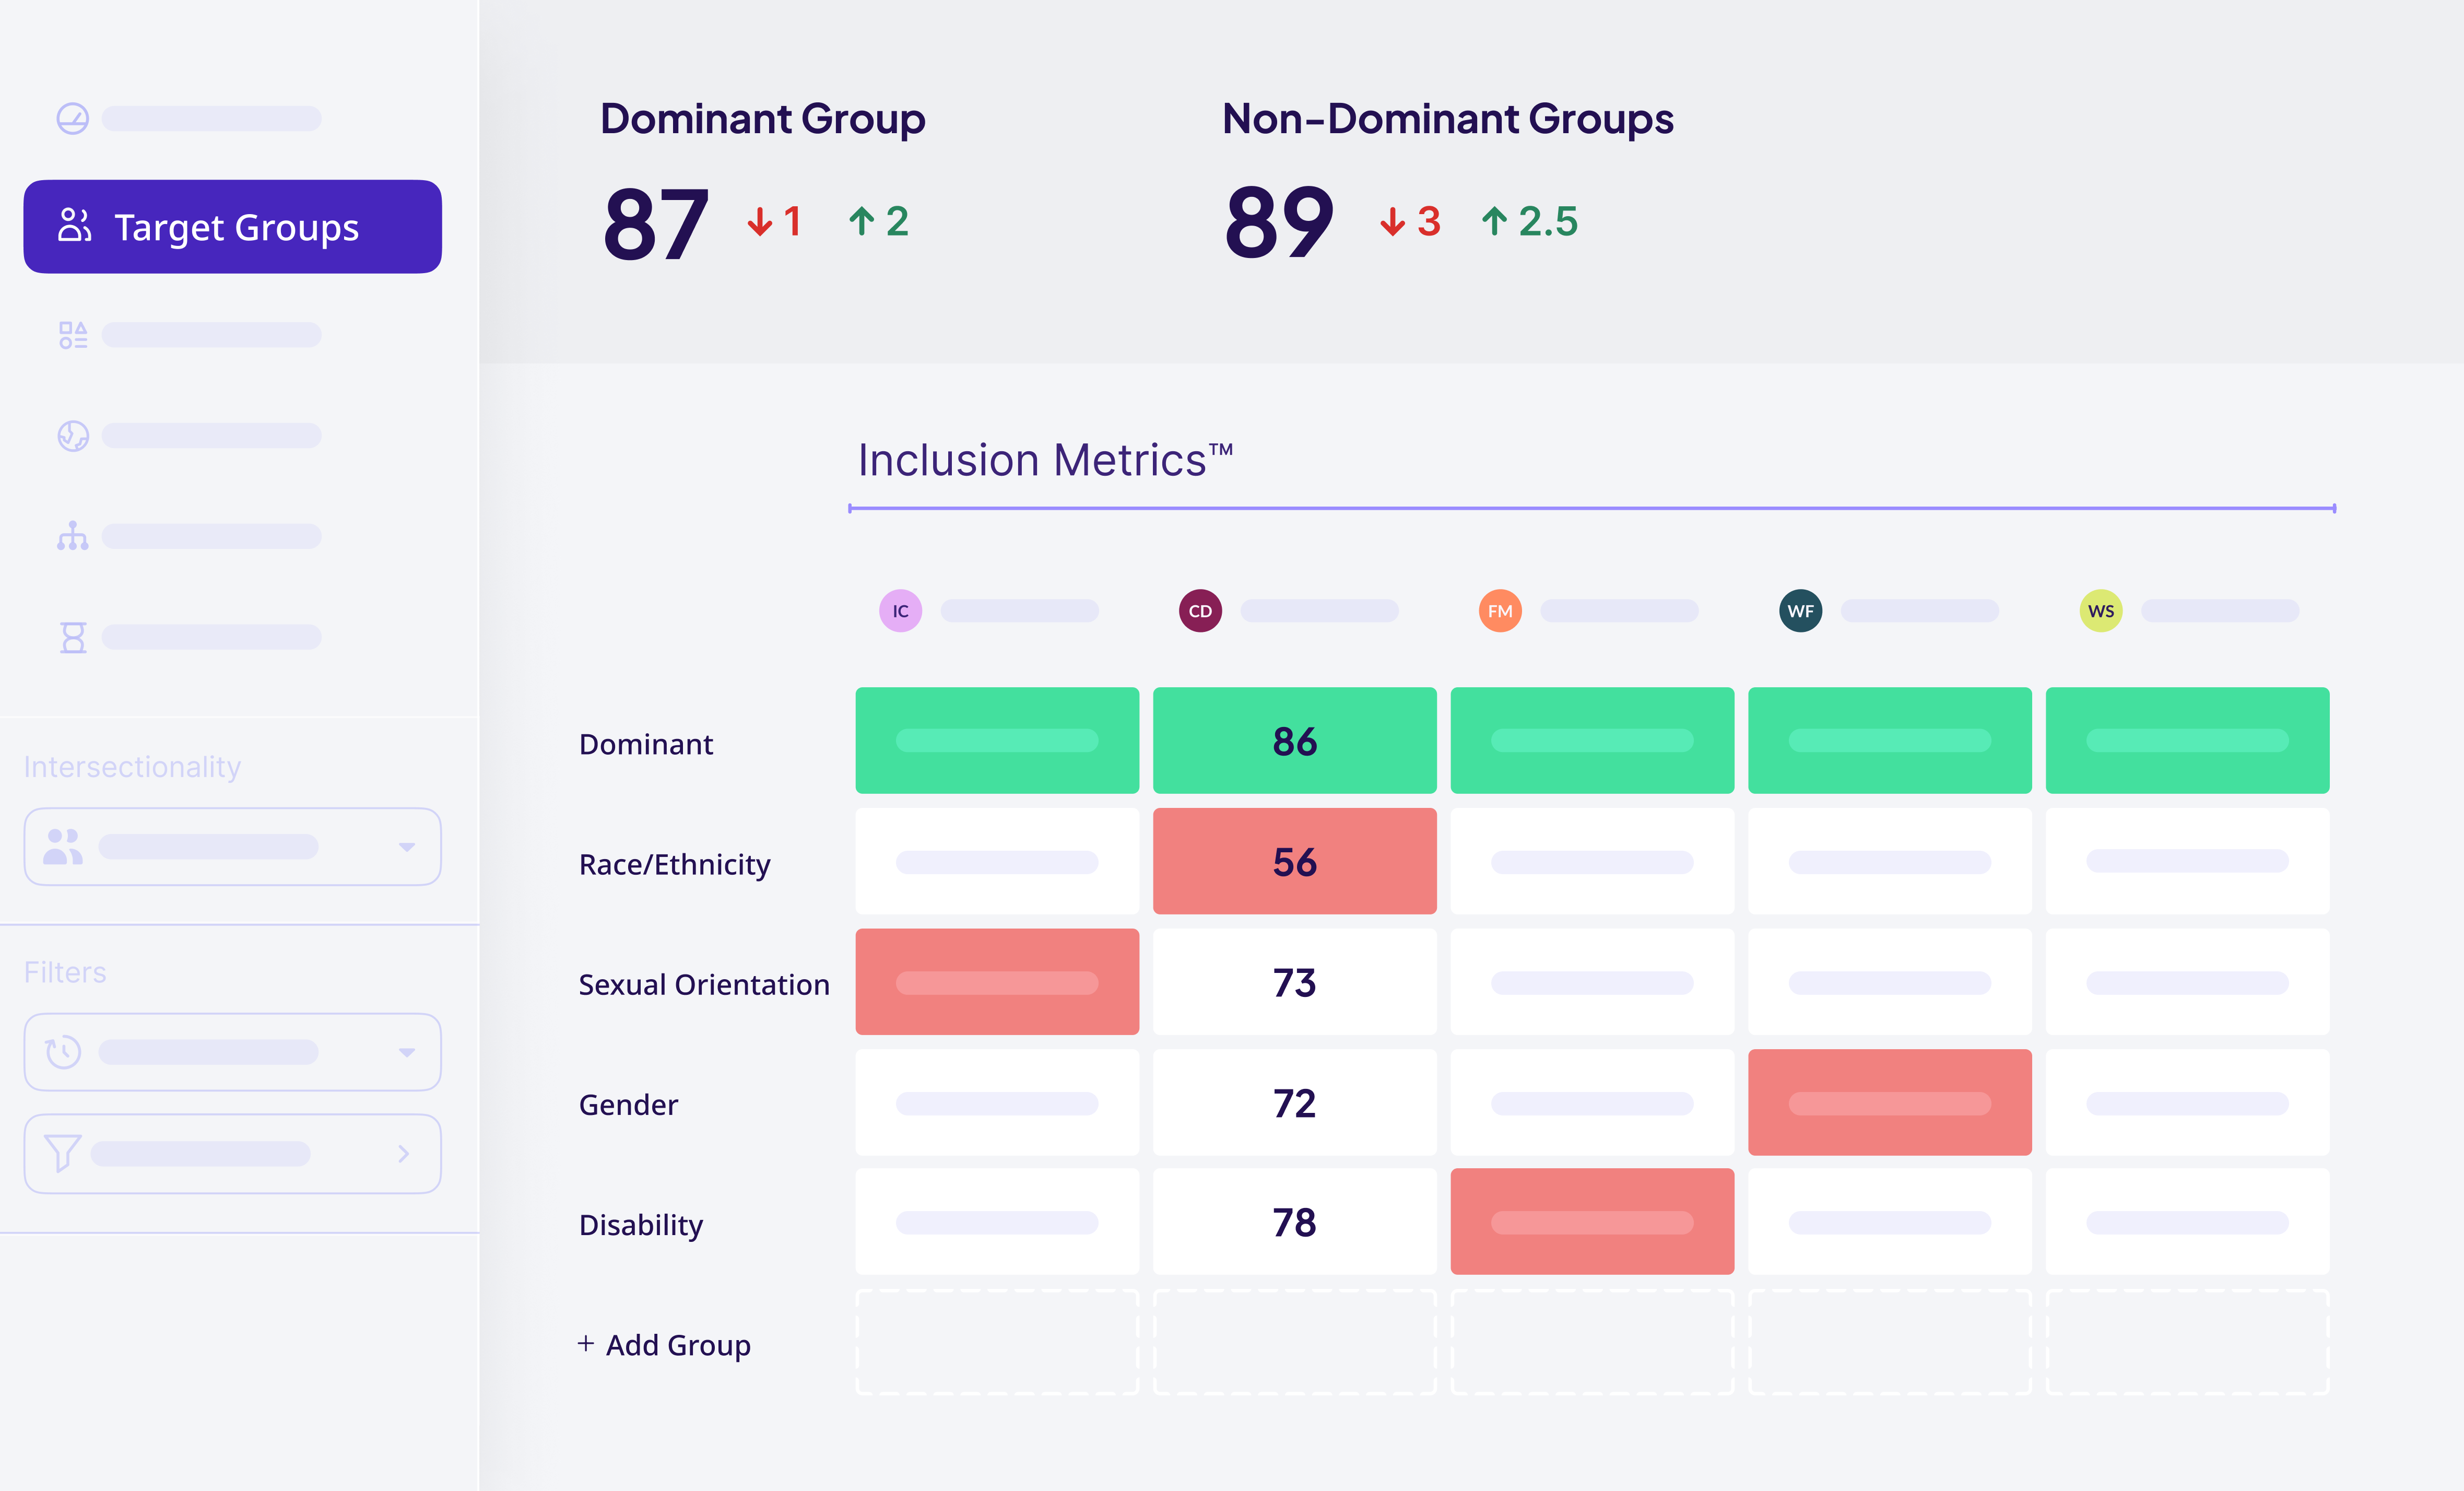This screenshot has height=1491, width=2464.
Task: Click the dark teal WF avatar
Action: pyautogui.click(x=1800, y=611)
